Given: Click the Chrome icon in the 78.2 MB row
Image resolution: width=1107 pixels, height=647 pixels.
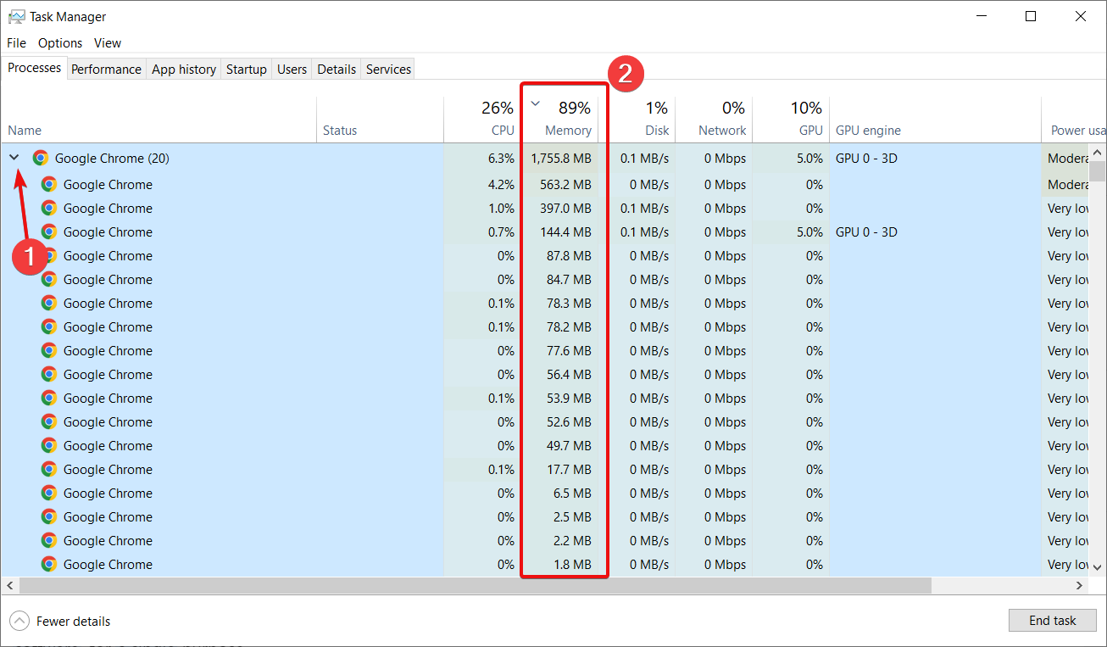Looking at the screenshot, I should click(49, 327).
